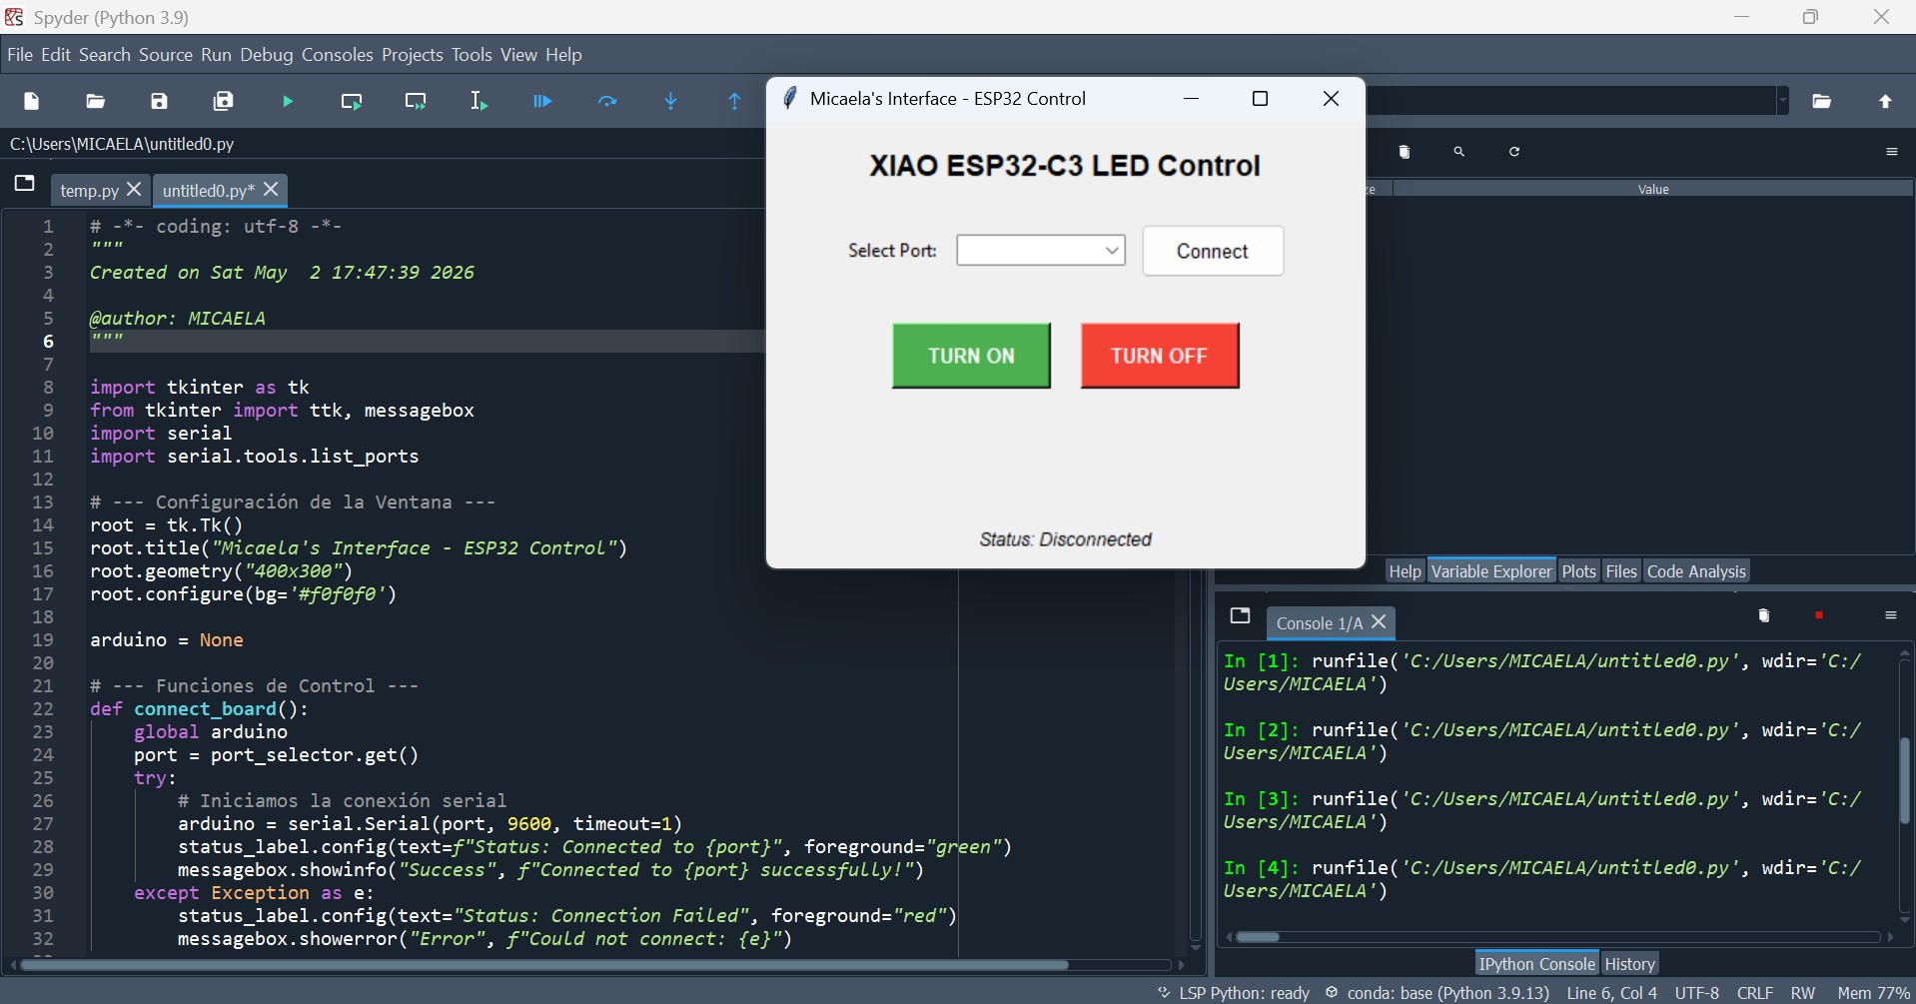The height and width of the screenshot is (1004, 1916).
Task: Switch to the temp.py editor tab
Action: (90, 190)
